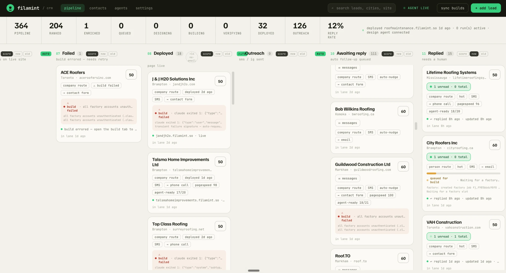Click the 364 PIPELINE stat tile
The image size is (506, 273).
(24, 30)
